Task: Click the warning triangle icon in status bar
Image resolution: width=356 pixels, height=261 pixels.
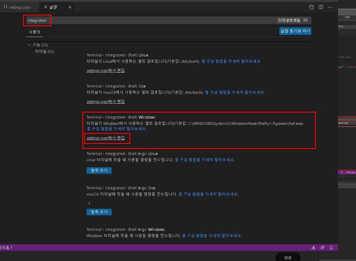Action: point(313,248)
